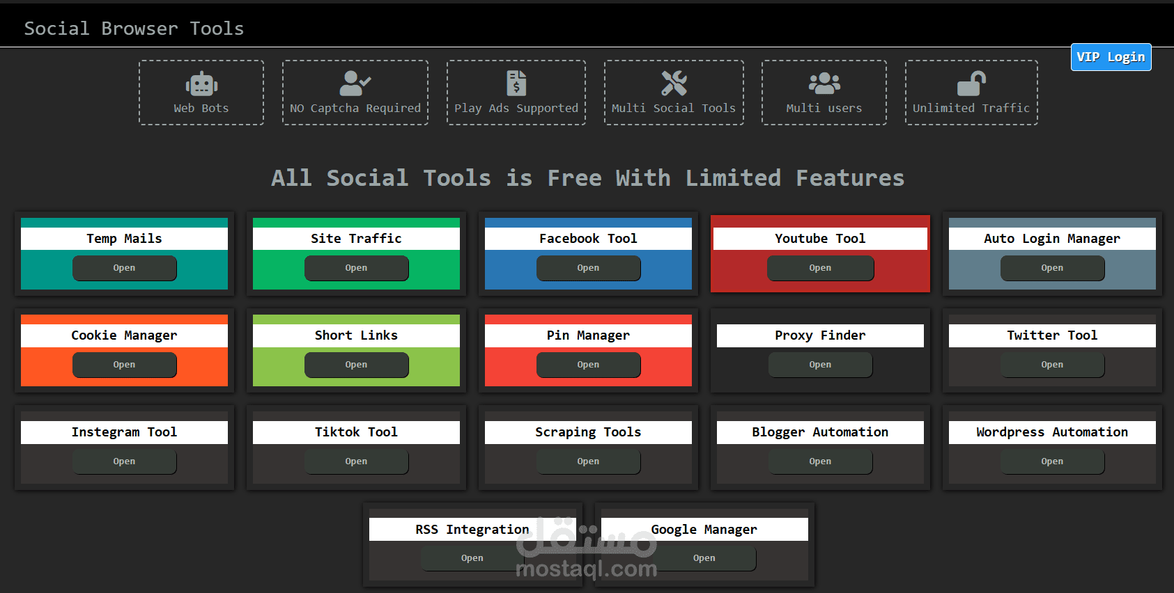The image size is (1174, 593).
Task: Click the Proxy Finder card title
Action: point(820,335)
